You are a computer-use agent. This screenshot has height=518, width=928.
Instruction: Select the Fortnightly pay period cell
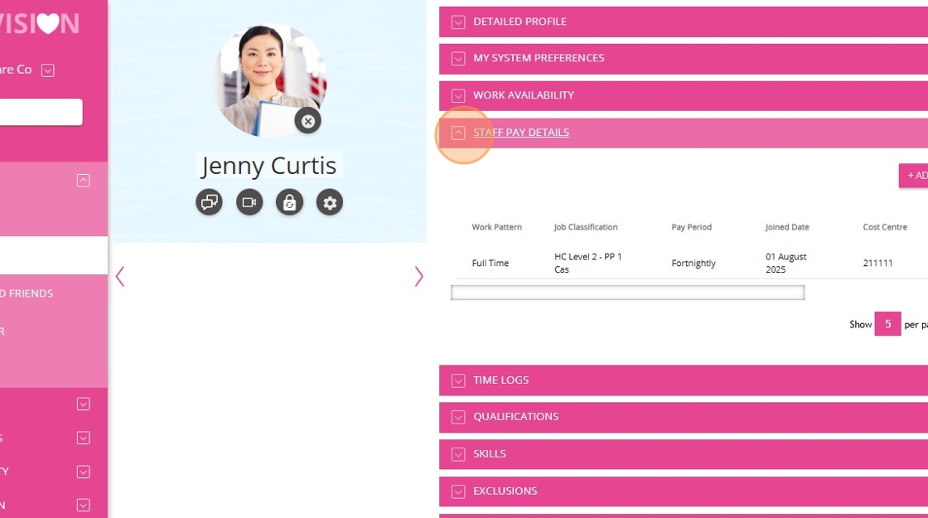693,263
